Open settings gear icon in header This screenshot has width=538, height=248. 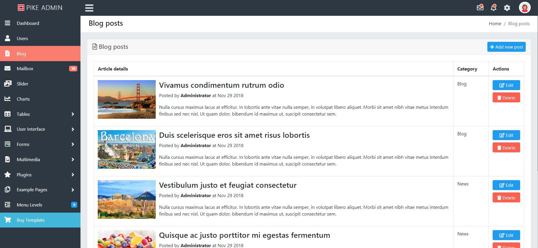pos(507,8)
